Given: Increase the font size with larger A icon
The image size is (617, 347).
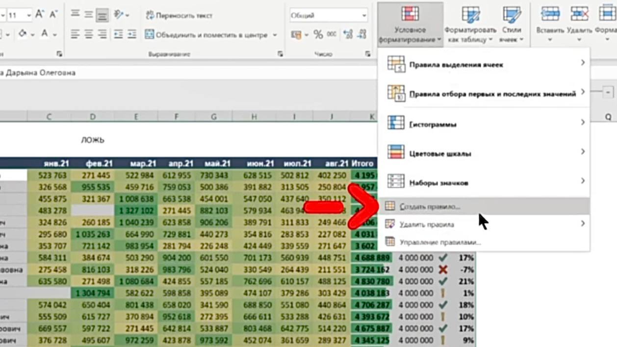Looking at the screenshot, I should pyautogui.click(x=40, y=15).
